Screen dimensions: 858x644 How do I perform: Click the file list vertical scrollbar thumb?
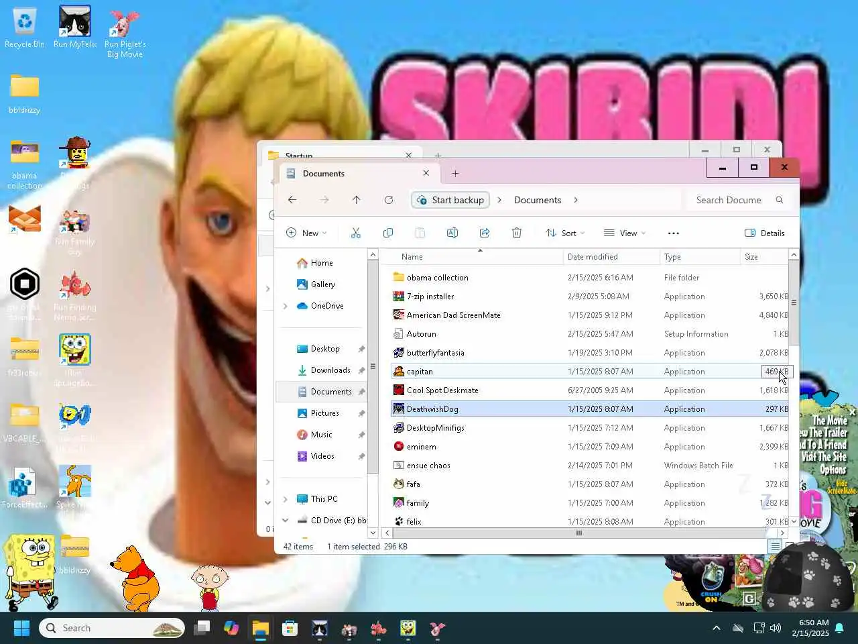tap(794, 302)
